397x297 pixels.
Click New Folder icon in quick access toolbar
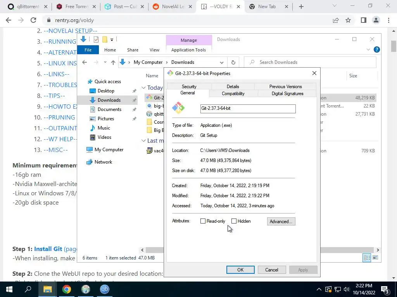[105, 39]
